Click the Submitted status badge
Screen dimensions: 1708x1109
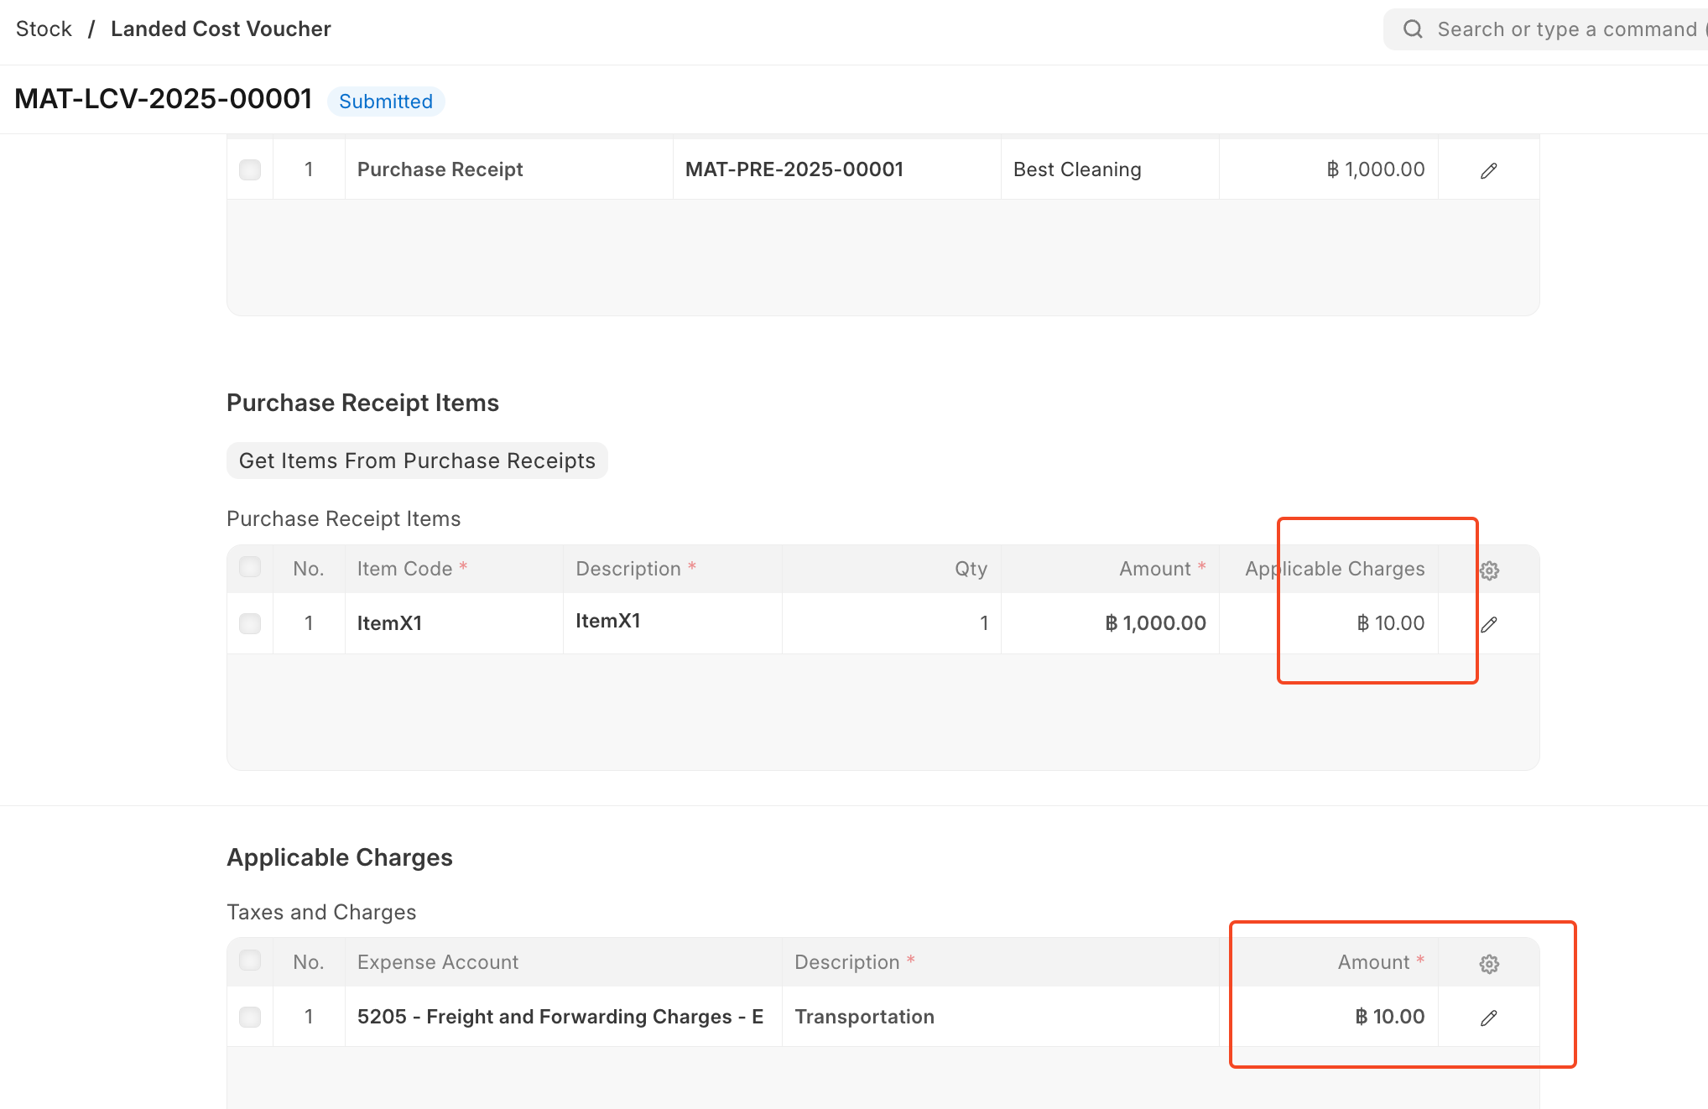[x=386, y=101]
